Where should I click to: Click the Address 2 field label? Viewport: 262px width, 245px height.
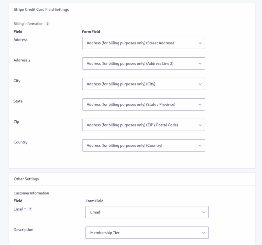[x=22, y=60]
